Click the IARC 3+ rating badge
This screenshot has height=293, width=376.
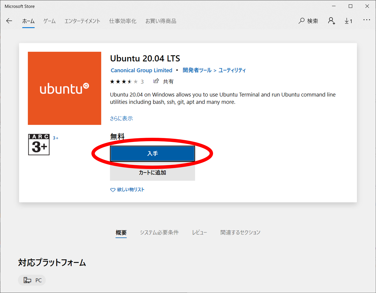(x=39, y=145)
